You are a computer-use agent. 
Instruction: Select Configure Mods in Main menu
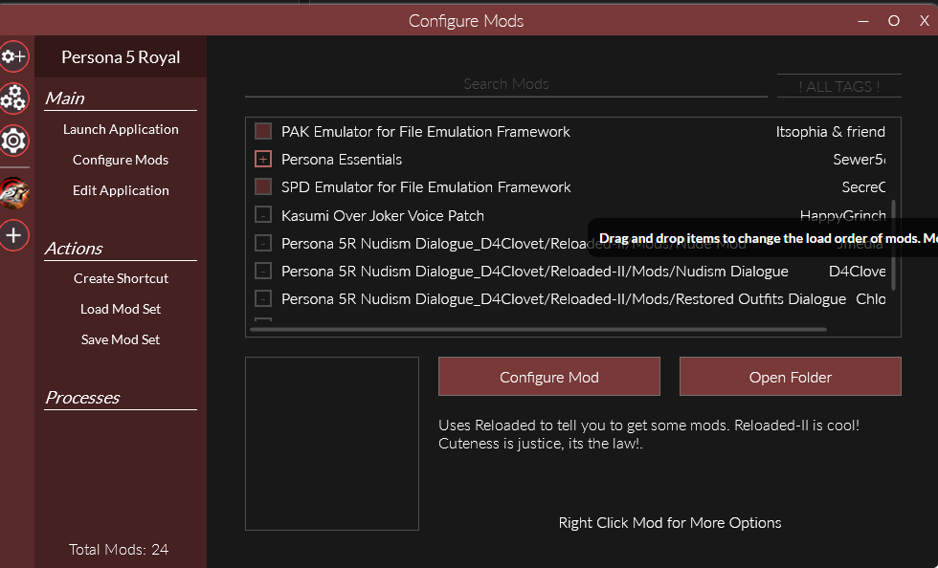[121, 160]
